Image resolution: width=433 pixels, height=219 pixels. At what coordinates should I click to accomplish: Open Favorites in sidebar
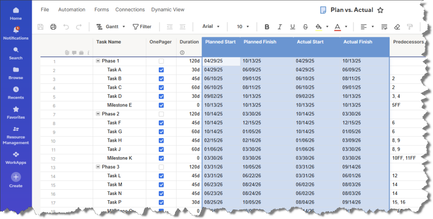(16, 113)
